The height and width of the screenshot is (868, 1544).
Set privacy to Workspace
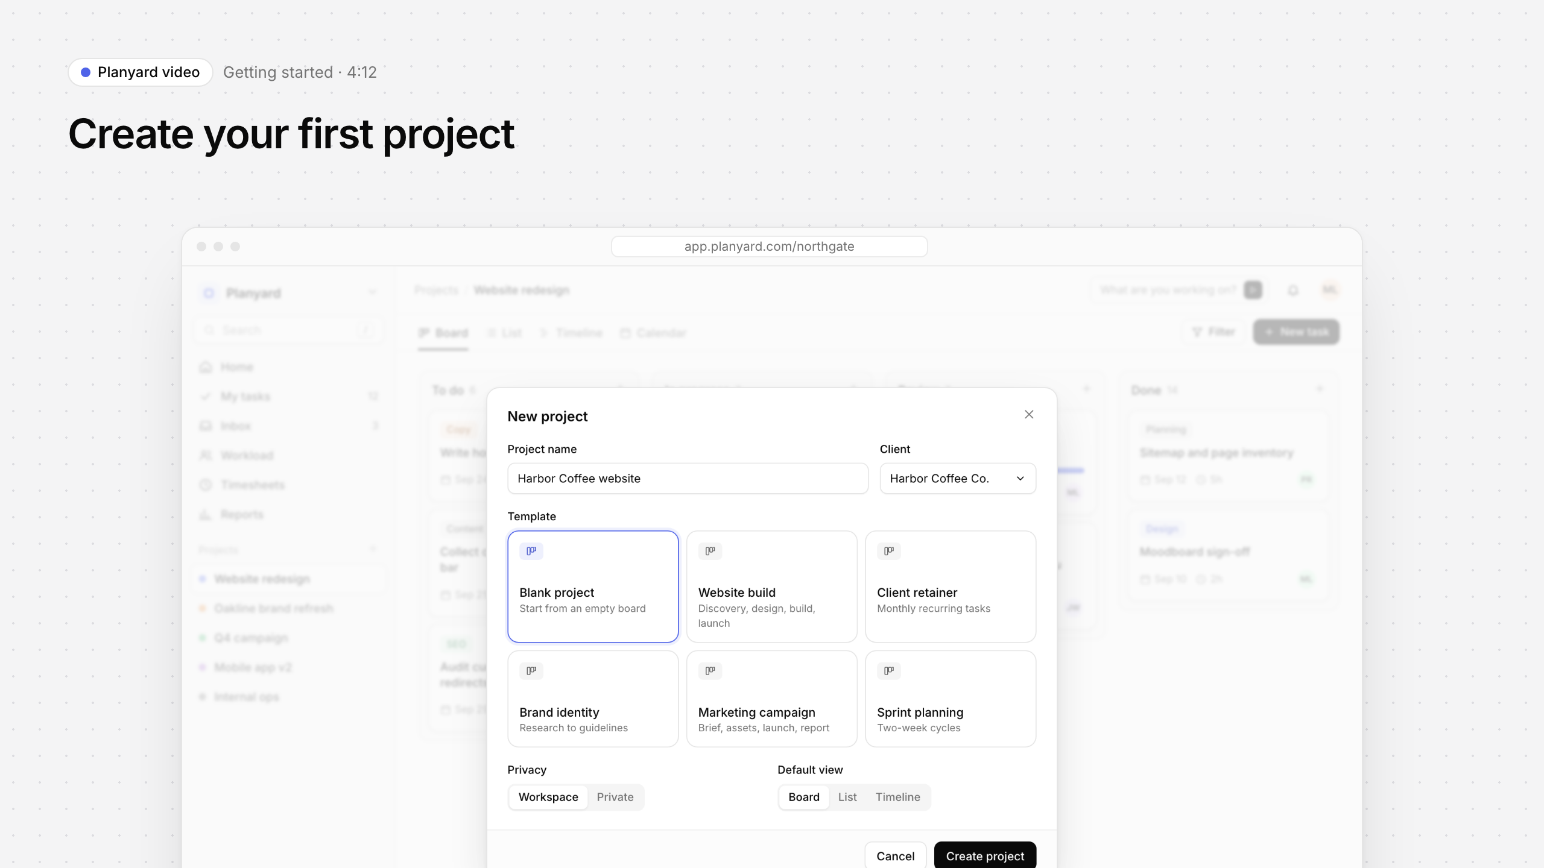coord(548,797)
